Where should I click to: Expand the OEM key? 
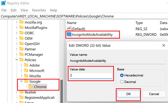pos(17,38)
